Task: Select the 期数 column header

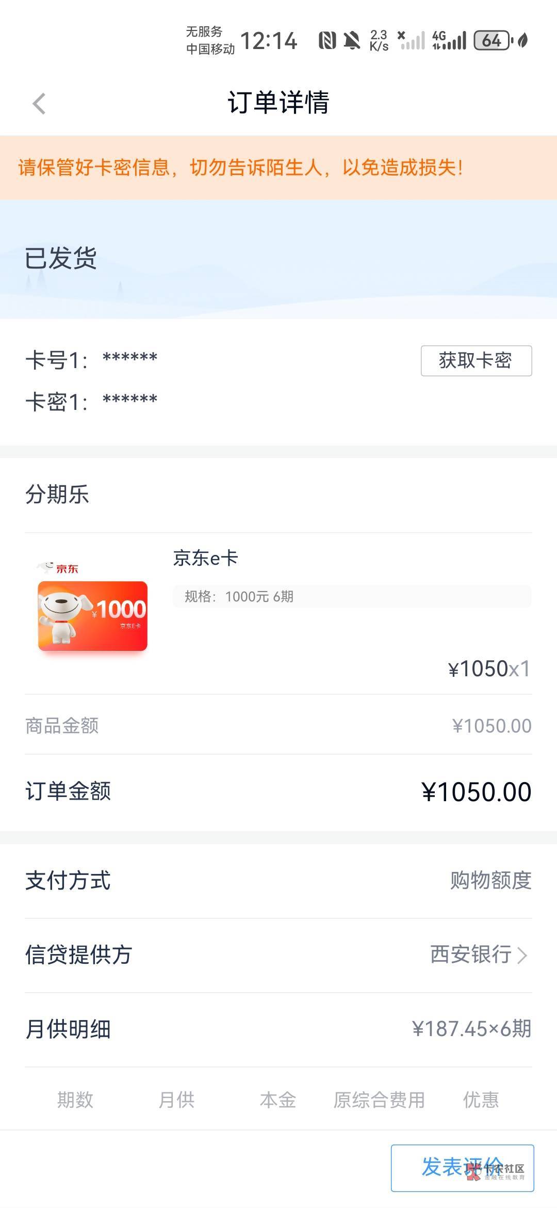Action: point(75,1100)
